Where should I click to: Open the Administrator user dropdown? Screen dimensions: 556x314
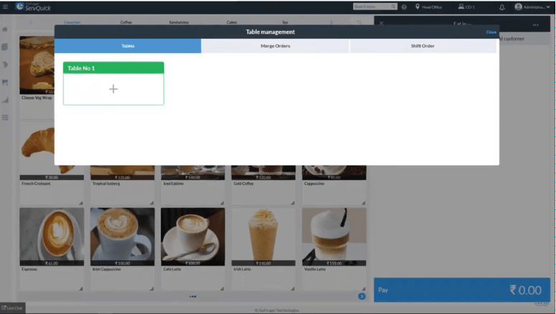532,6
